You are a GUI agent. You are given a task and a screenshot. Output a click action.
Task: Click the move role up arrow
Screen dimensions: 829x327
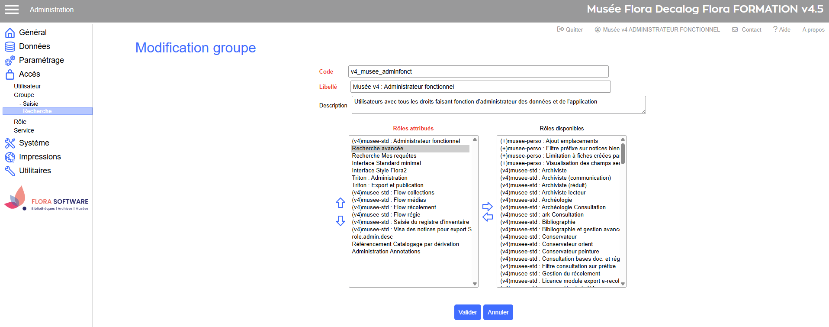tap(341, 203)
